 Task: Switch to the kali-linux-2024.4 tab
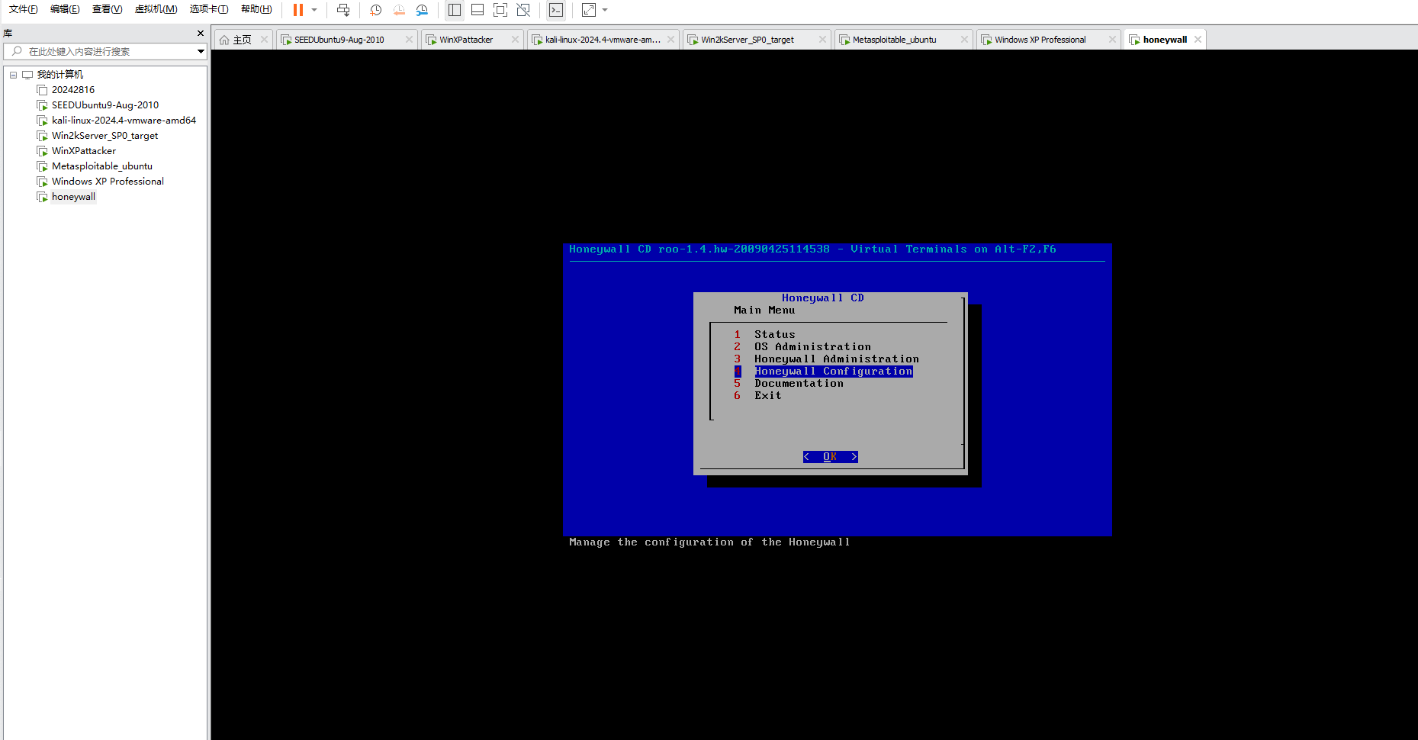[603, 40]
